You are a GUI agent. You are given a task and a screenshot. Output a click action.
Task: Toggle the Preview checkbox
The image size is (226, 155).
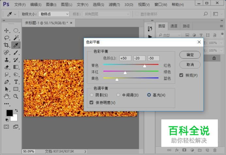click(181, 75)
